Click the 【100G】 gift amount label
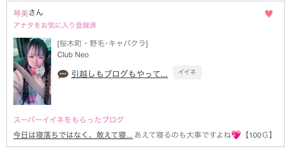This screenshot has height=148, width=291. pos(258,135)
